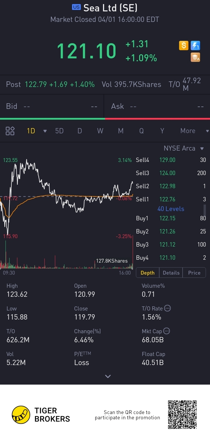Screen dimensions: 210x445
Task: Tap the 127.8KShares volume label
Action: coord(112,261)
